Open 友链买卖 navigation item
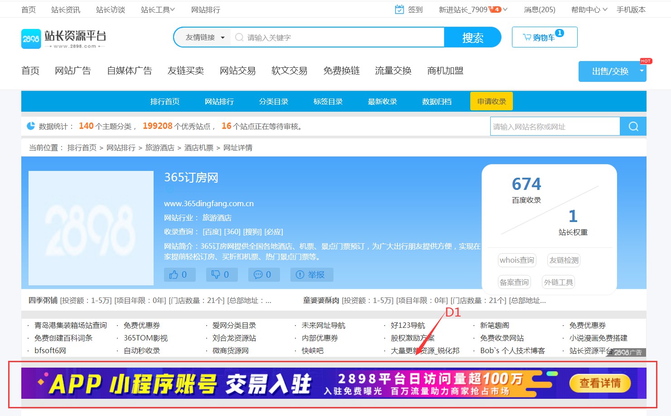The image size is (671, 416). pos(186,71)
